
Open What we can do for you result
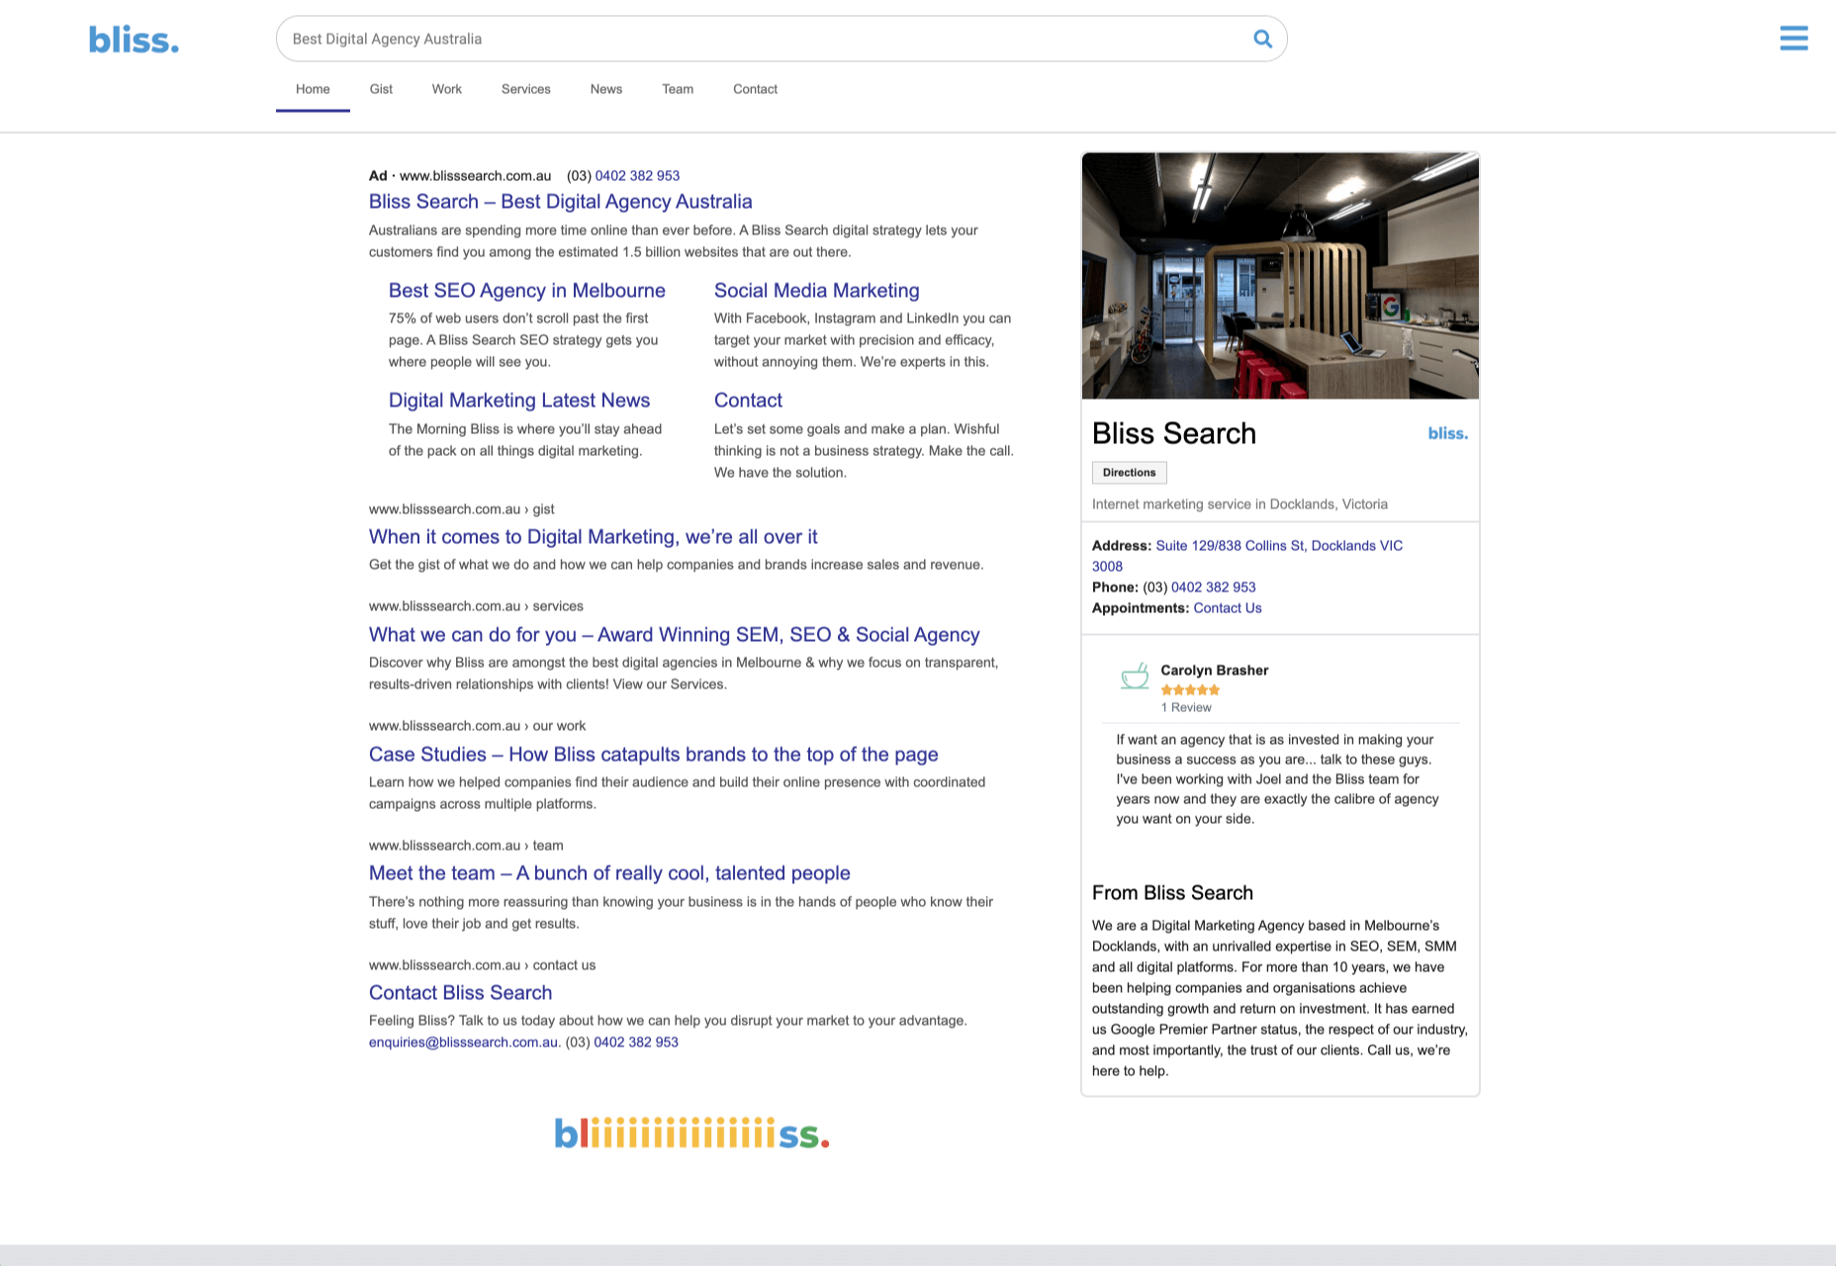tap(675, 635)
